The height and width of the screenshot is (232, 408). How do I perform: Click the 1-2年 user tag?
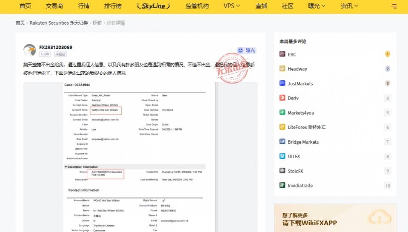coord(45,54)
